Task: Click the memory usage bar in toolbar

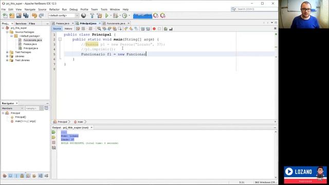Action: tap(142, 15)
